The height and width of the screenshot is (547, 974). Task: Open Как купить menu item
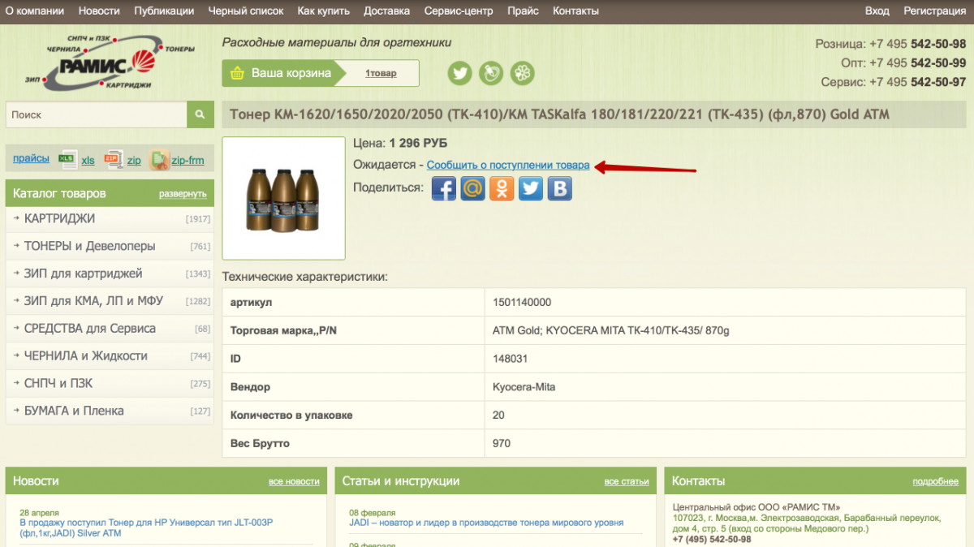pyautogui.click(x=323, y=11)
